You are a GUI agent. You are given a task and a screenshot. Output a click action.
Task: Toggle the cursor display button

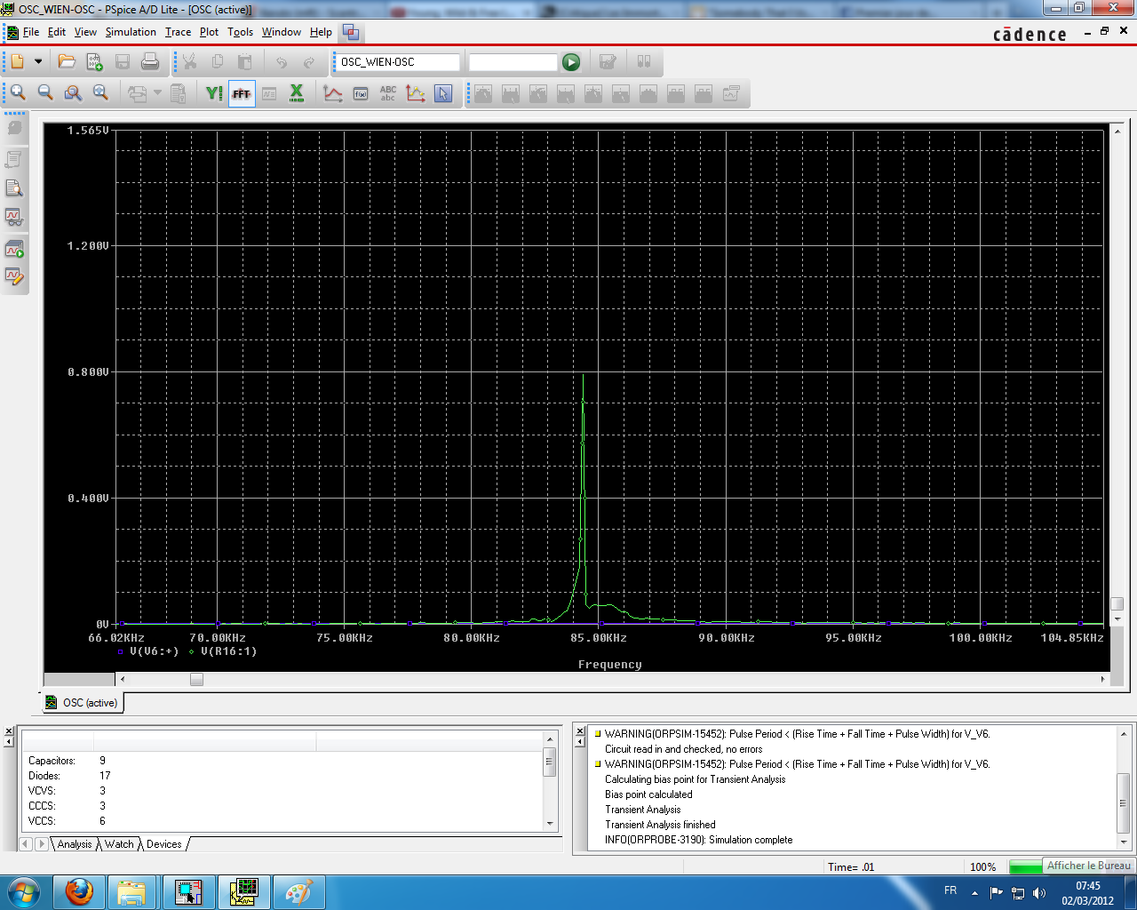[x=443, y=92]
